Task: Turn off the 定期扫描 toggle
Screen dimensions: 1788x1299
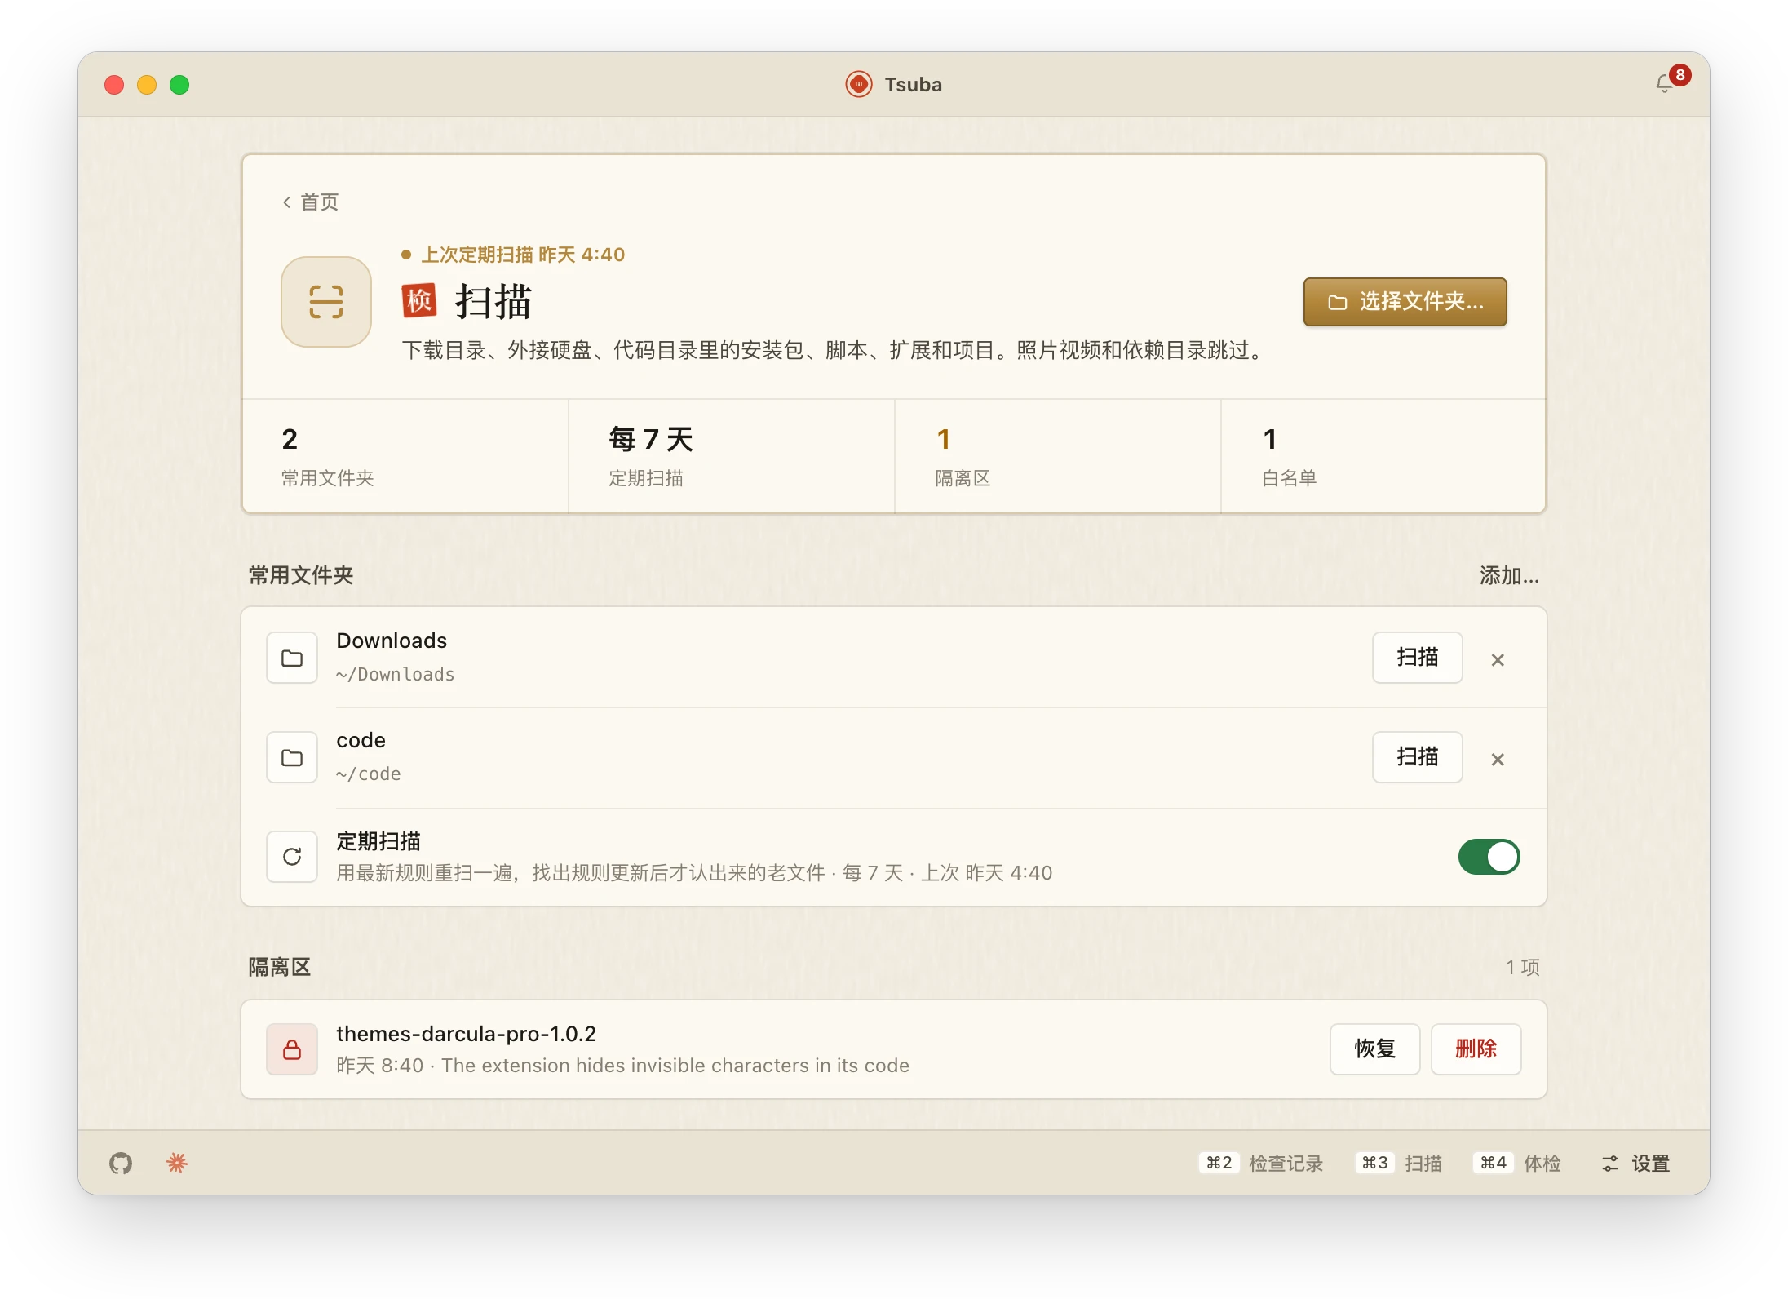Action: pos(1489,857)
